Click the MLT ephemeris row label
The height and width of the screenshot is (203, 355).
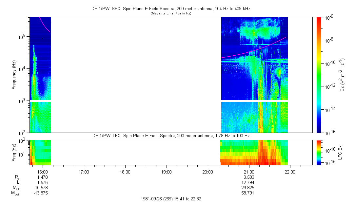[x=16, y=188]
